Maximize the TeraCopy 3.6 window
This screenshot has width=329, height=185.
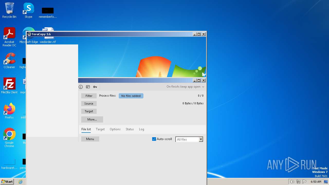click(199, 34)
